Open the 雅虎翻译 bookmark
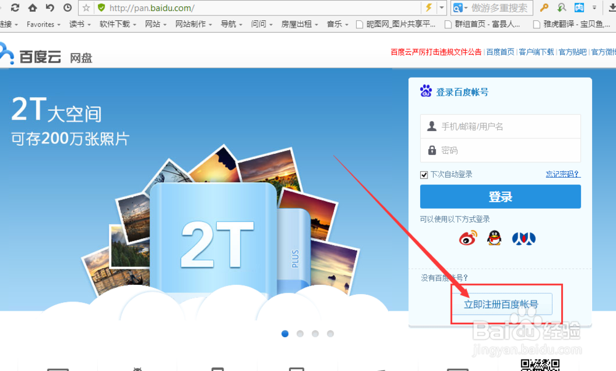 (572, 25)
